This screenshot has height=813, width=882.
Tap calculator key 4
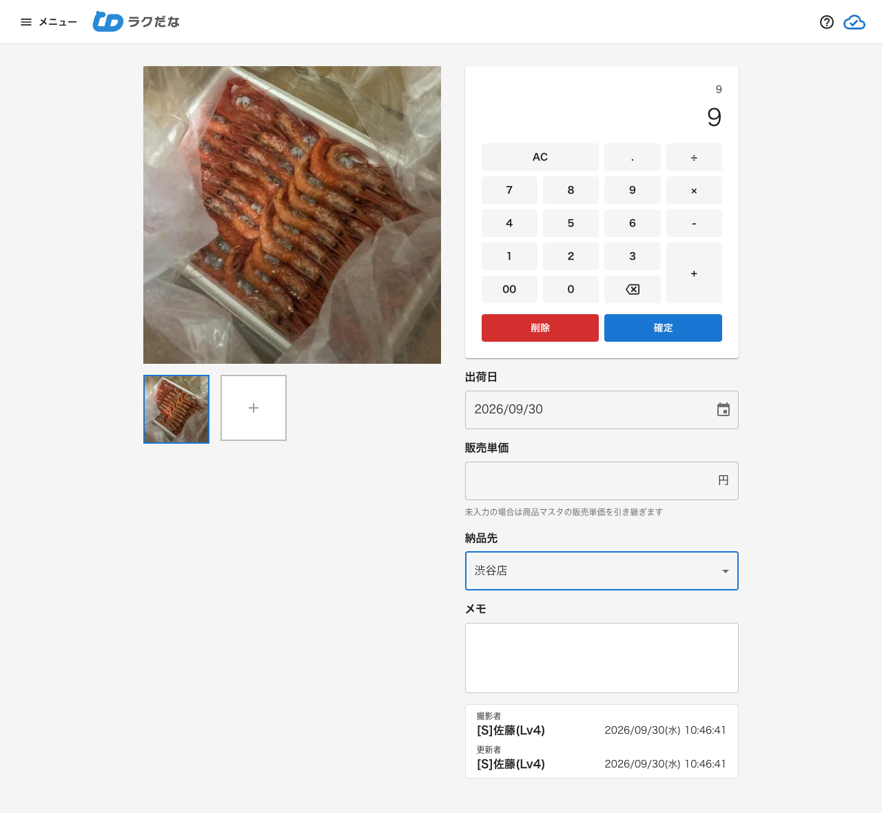[509, 223]
